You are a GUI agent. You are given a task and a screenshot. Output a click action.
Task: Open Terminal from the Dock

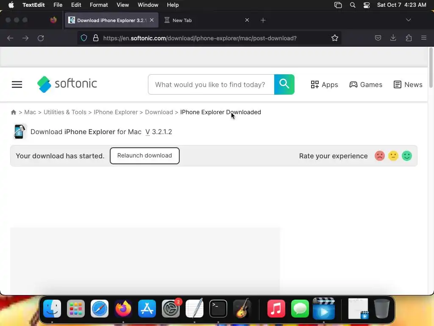pyautogui.click(x=218, y=309)
